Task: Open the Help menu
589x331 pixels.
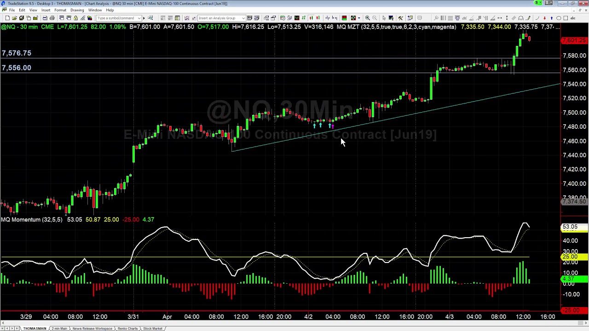Action: [110, 10]
